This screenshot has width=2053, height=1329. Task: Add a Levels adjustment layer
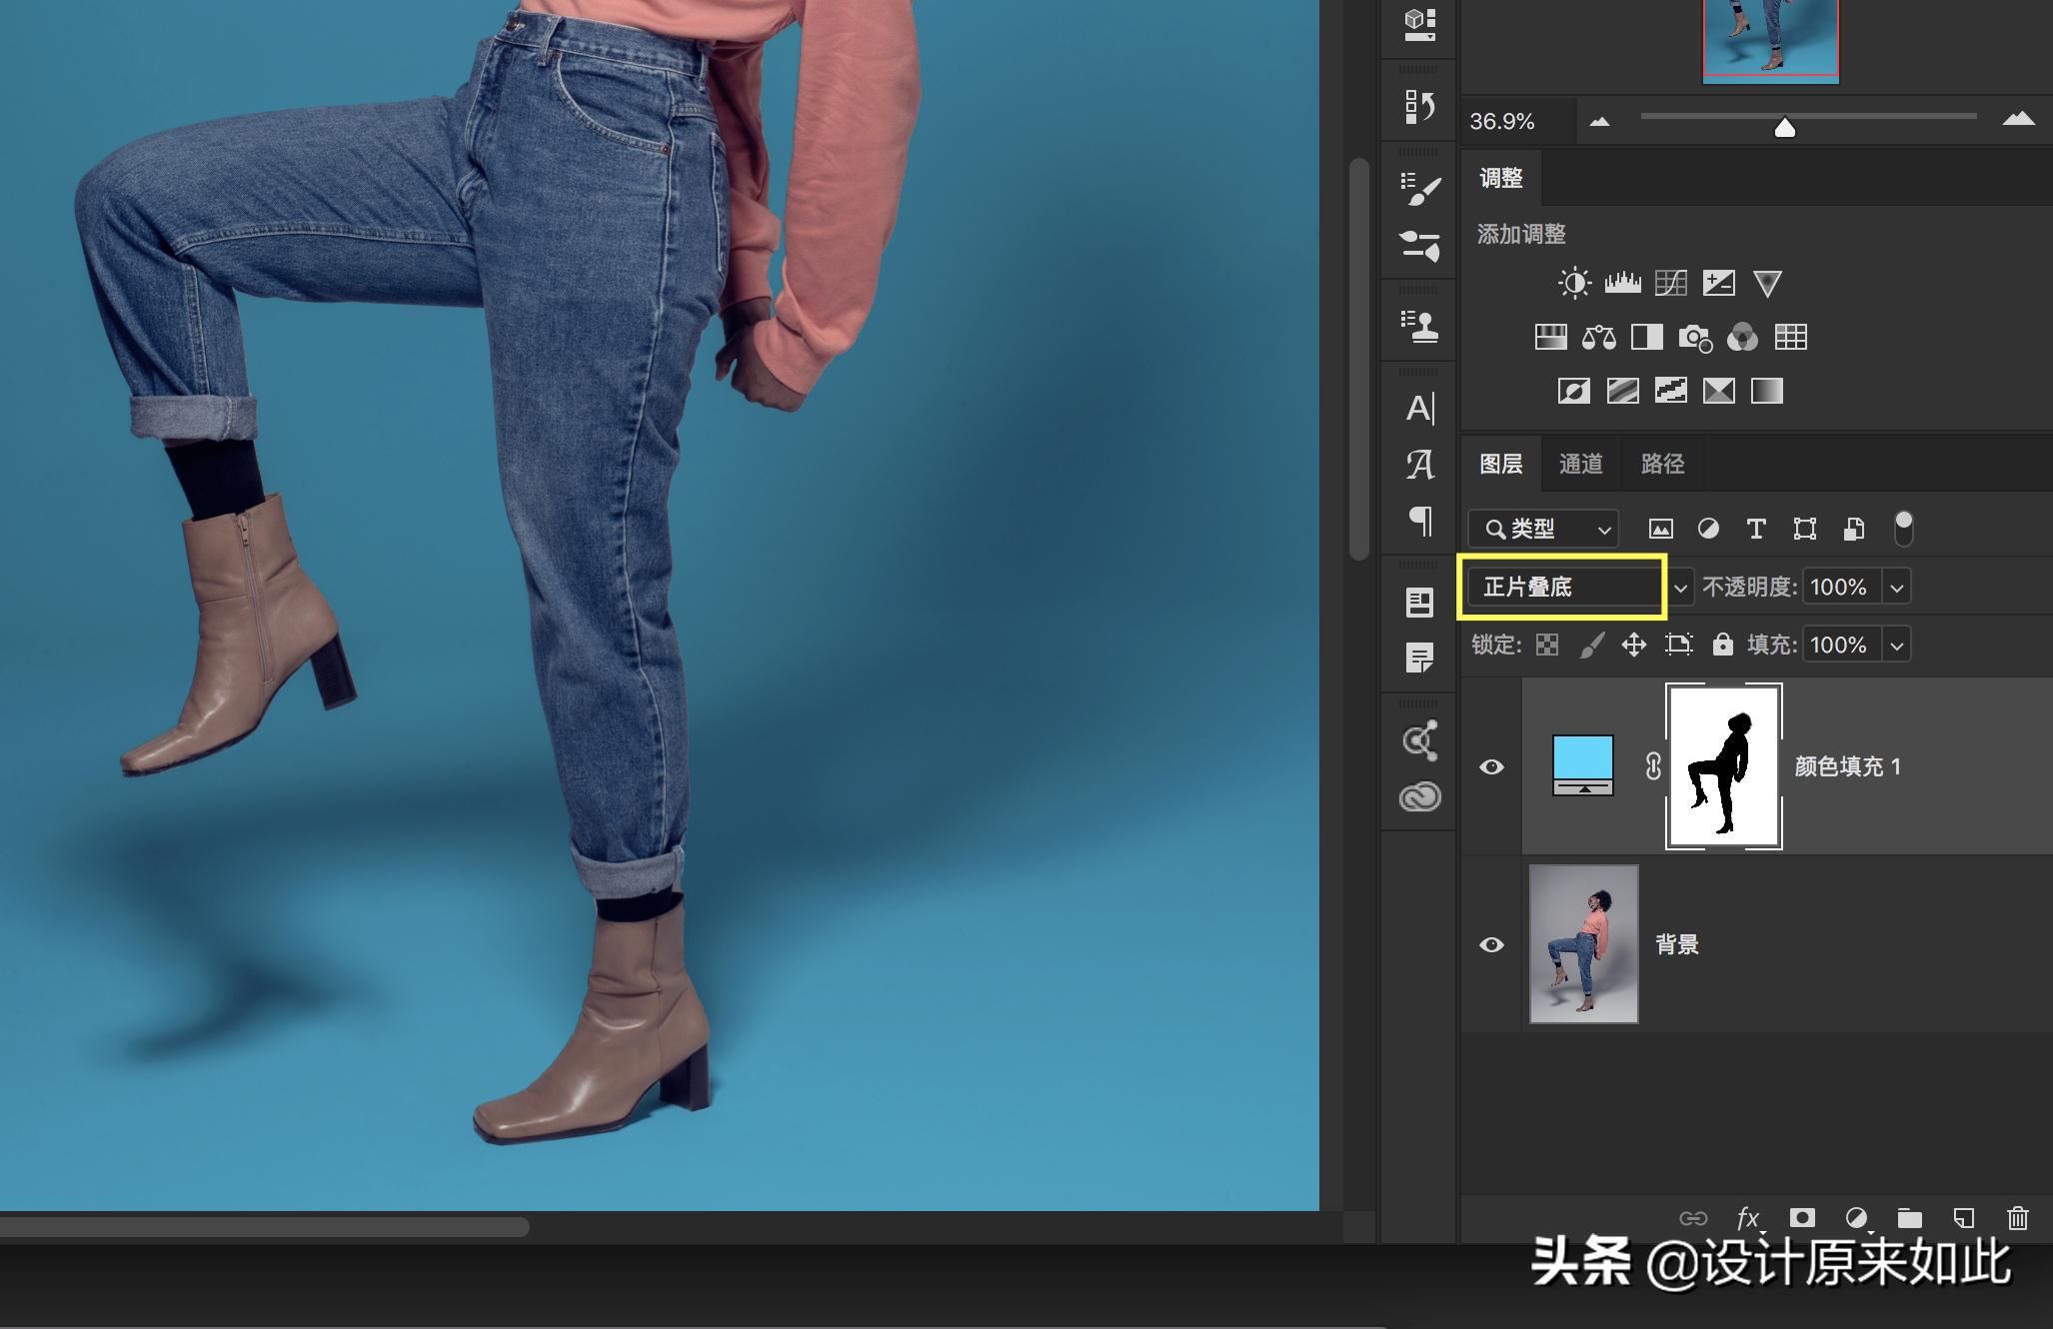[x=1622, y=284]
